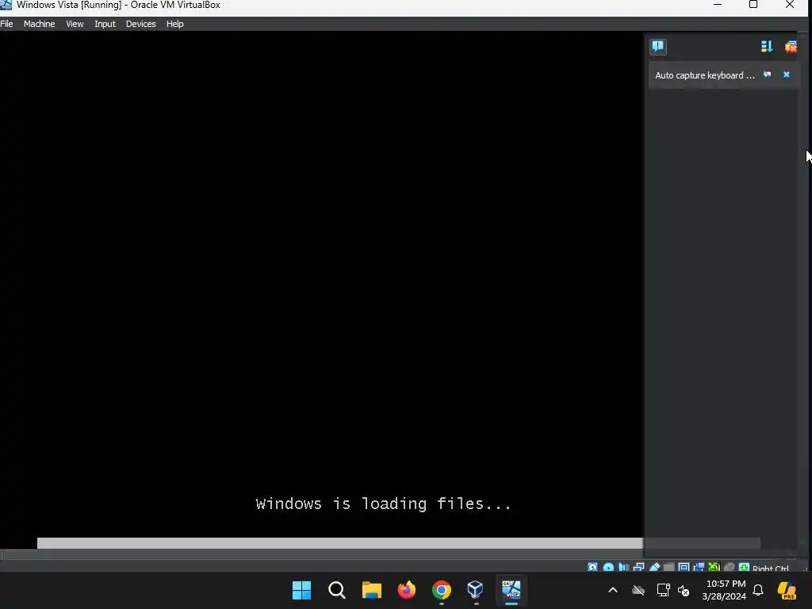Click the OneDrive tray icon
This screenshot has width=812, height=609.
638,590
